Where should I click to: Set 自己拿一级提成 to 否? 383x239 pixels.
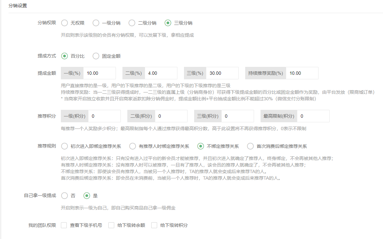[64, 196]
